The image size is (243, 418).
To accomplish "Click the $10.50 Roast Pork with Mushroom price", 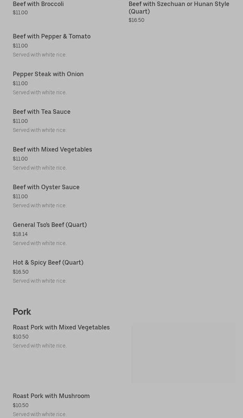I will [21, 406].
